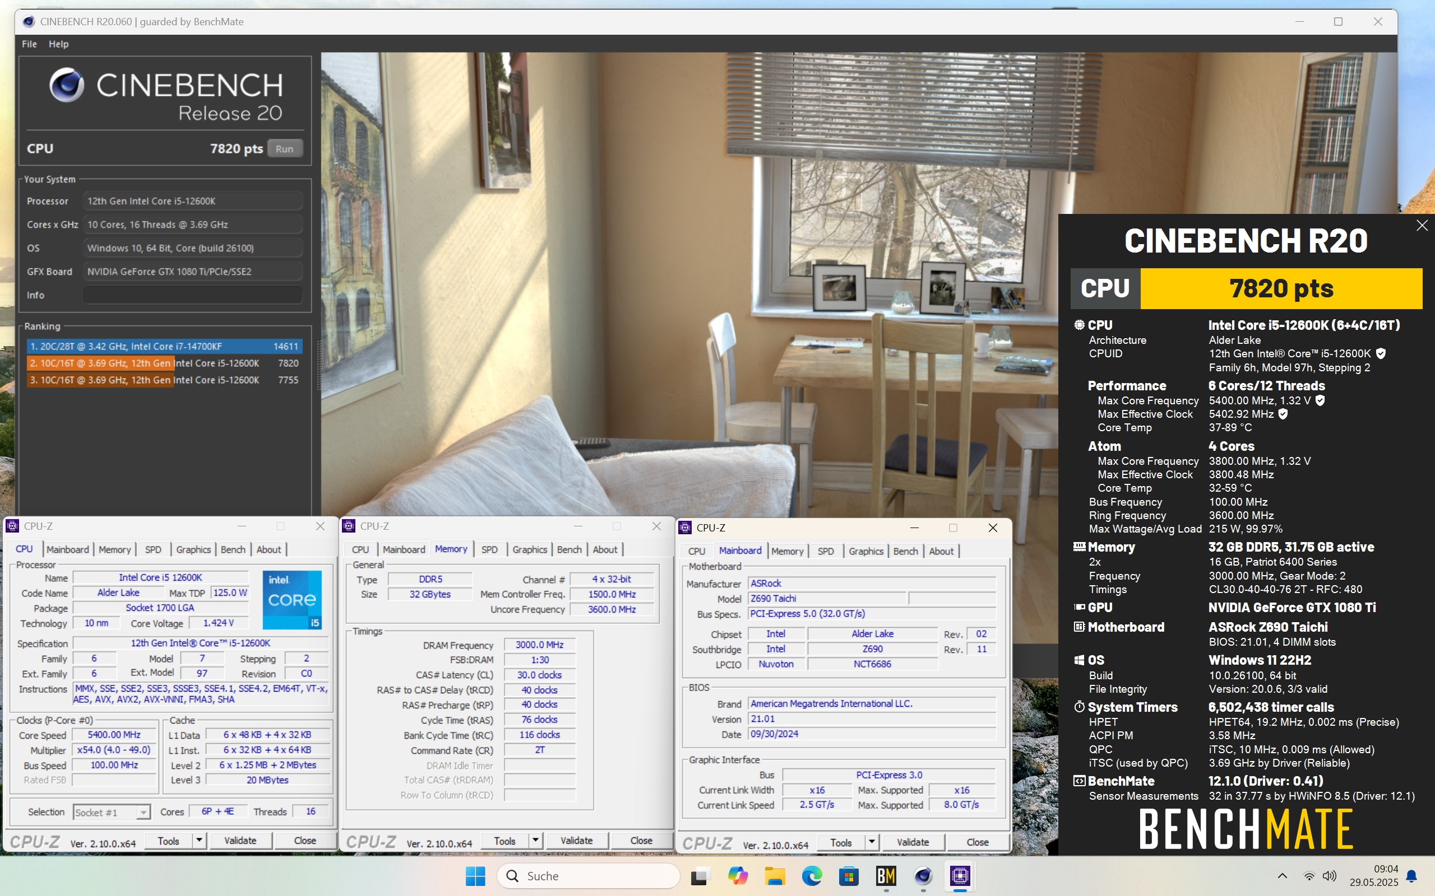Click the Cinebench title bar logo icon
Viewport: 1435px width, 896px height.
(29, 22)
